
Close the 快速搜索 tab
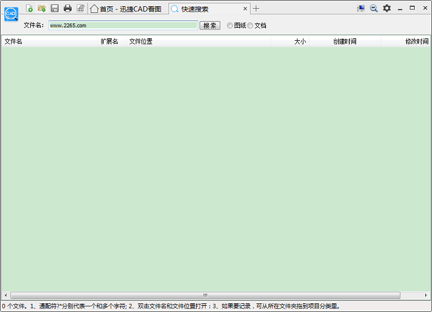click(245, 9)
